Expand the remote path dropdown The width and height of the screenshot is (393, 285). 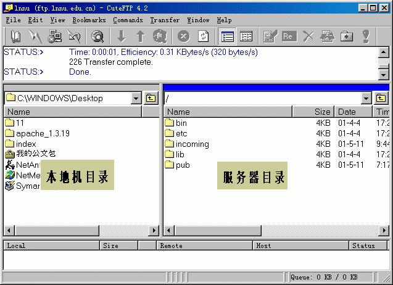366,98
